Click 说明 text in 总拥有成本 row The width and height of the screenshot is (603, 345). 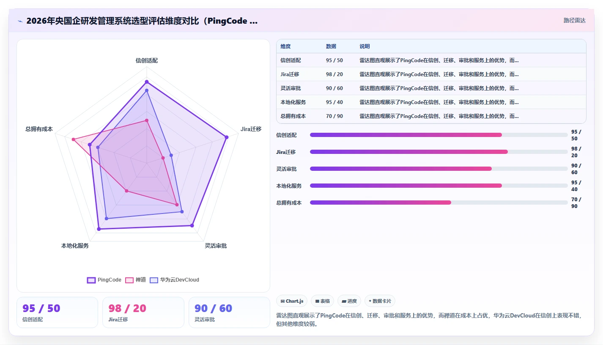click(439, 116)
